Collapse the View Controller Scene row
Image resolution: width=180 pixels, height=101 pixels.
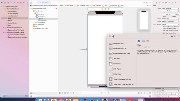(30, 9)
